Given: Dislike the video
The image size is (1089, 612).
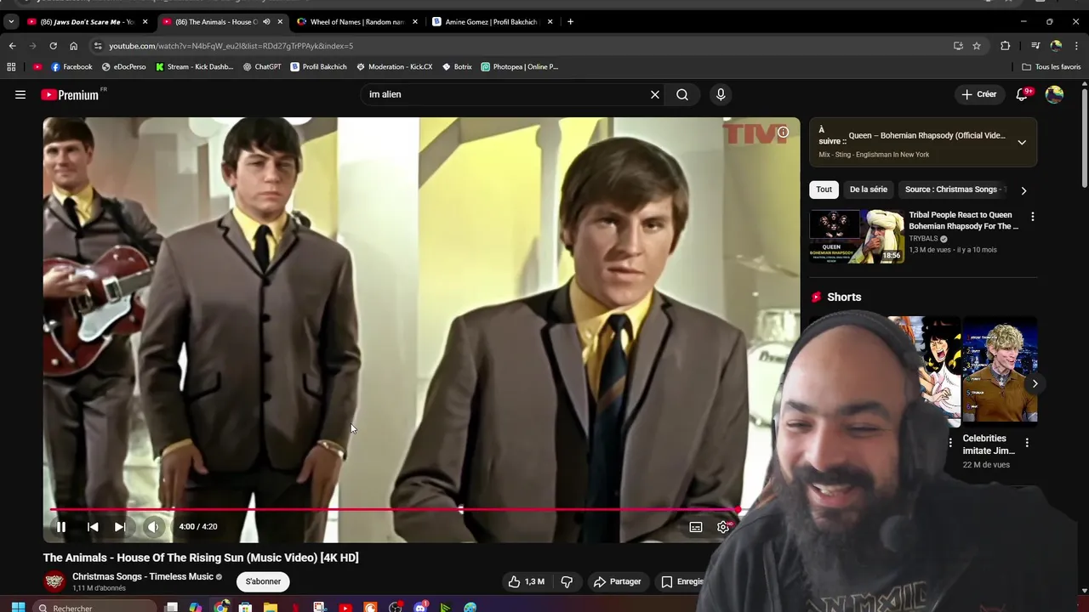Looking at the screenshot, I should (567, 581).
